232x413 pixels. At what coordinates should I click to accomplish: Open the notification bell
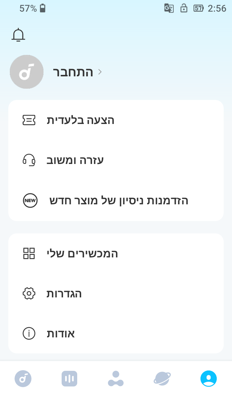click(18, 35)
